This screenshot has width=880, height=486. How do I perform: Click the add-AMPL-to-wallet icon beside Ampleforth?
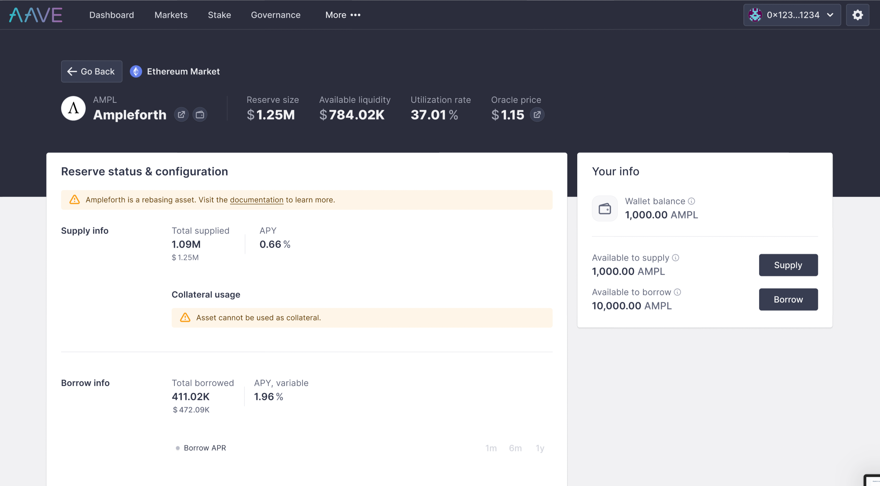coord(200,114)
